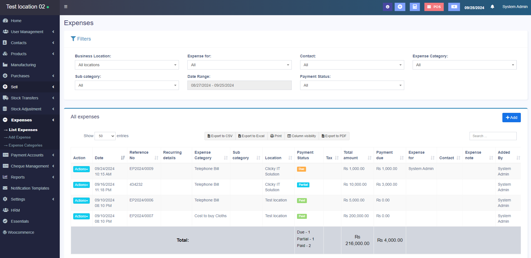The height and width of the screenshot is (258, 531).
Task: Open Actions menu for EP2024/0009 expense
Action: [x=81, y=169]
